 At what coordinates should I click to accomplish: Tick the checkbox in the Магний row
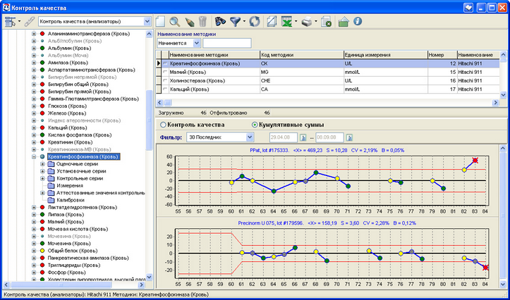(x=165, y=73)
